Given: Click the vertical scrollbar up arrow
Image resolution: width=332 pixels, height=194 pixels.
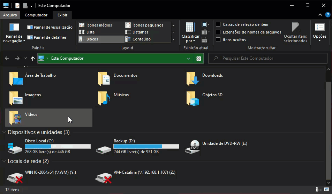Looking at the screenshot, I should click(329, 69).
